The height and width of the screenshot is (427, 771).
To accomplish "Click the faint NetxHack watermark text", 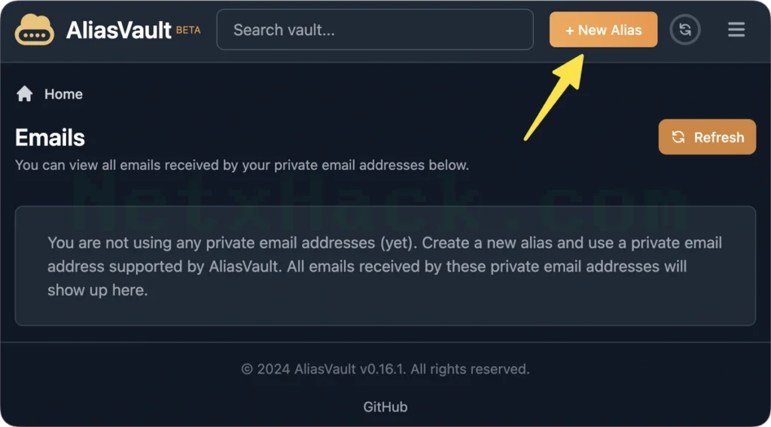I will (x=383, y=203).
